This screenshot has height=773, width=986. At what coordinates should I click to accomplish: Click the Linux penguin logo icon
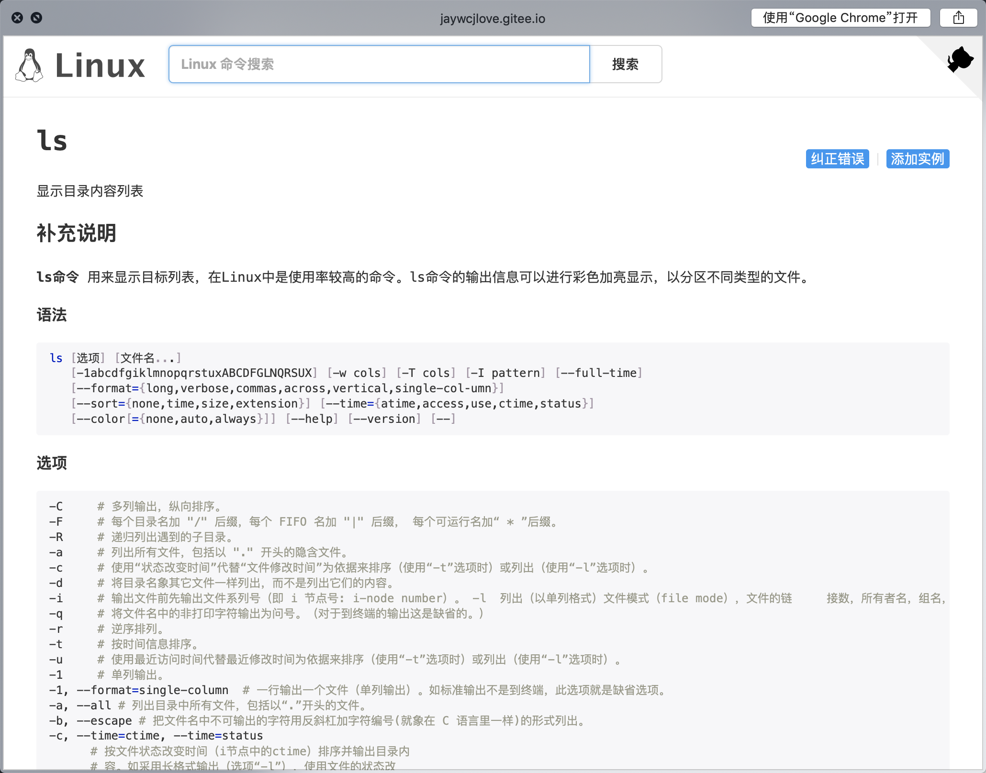29,65
